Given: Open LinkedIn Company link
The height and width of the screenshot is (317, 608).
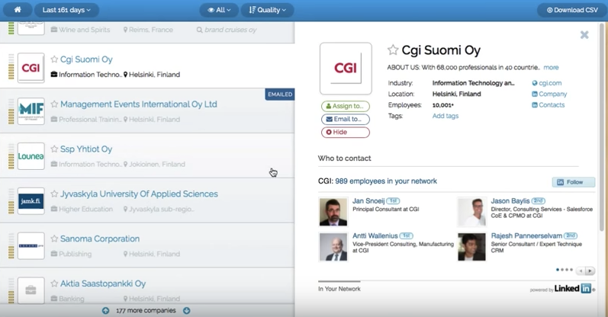Looking at the screenshot, I should click(x=549, y=94).
